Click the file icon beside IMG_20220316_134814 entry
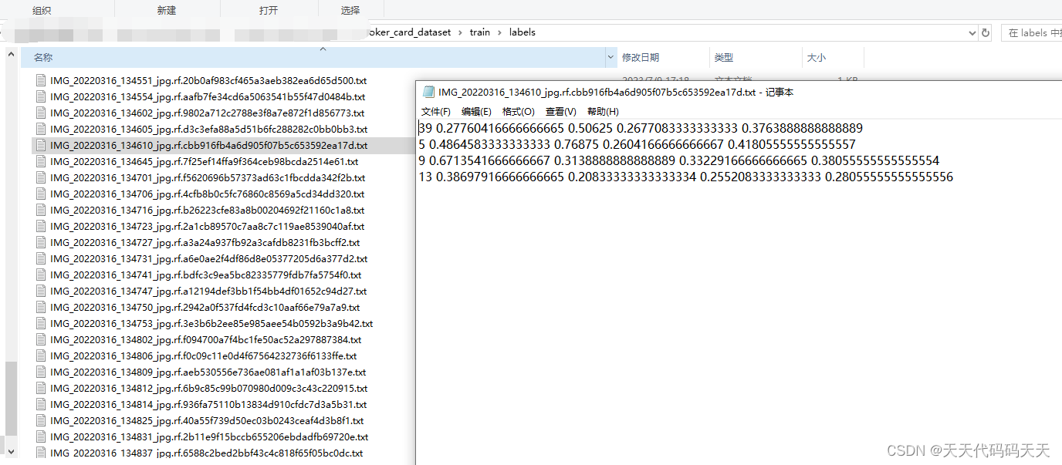Image resolution: width=1062 pixels, height=465 pixels. (40, 404)
